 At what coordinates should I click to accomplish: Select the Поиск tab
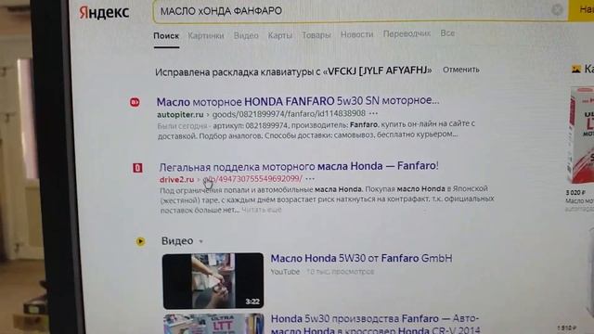(x=166, y=36)
